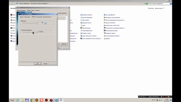Click Отмена in microphone properties
The image size is (181, 102).
45,63
